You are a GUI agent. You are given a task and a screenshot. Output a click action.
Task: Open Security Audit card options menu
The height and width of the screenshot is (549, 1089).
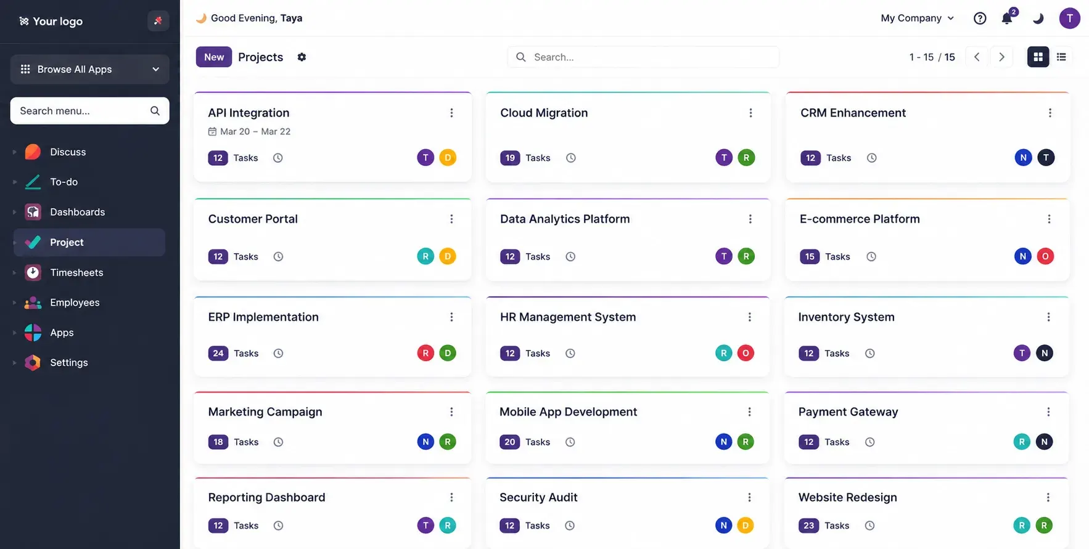click(x=749, y=497)
